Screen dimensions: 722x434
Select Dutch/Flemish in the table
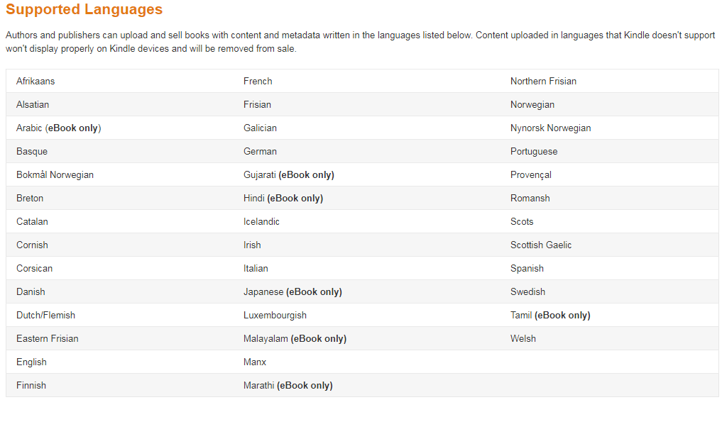[x=45, y=315]
